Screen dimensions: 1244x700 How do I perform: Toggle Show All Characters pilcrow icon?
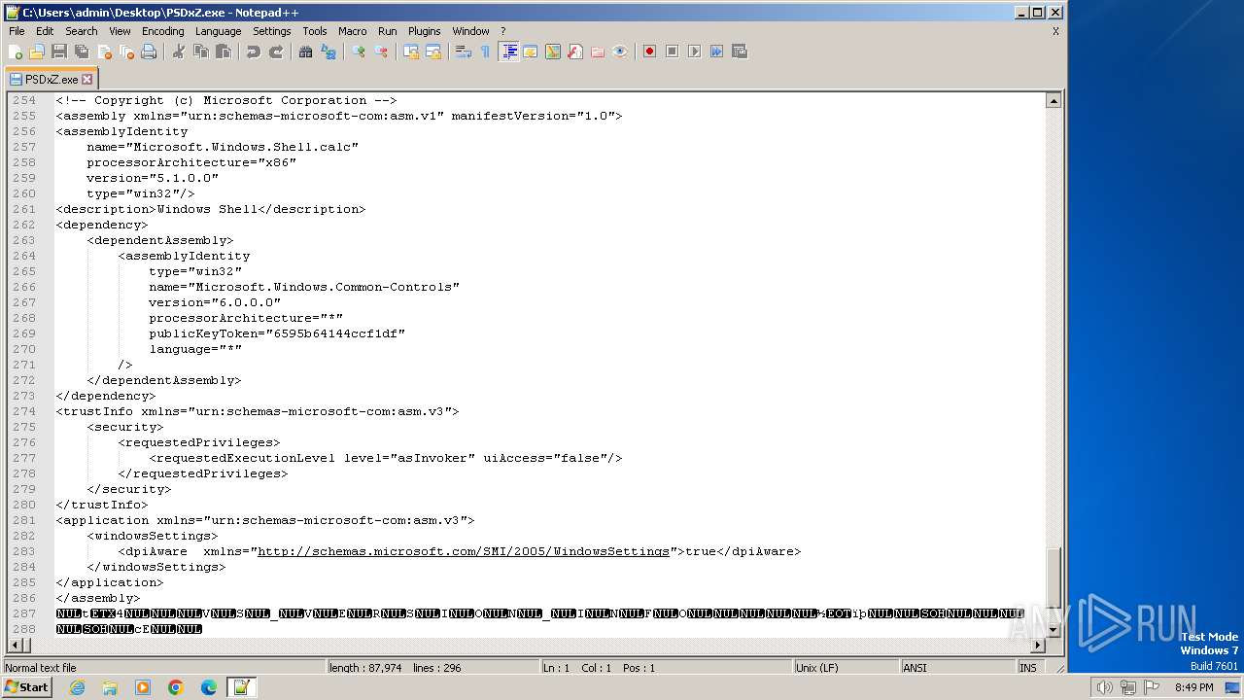coord(486,52)
